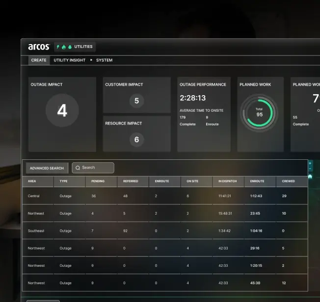Screen dimensions: 320x302
Task: Click the Outage type in Central row
Action: tap(65, 196)
